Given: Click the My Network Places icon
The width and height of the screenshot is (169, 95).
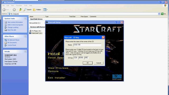Looking at the screenshot, I should pyautogui.click(x=6, y=40).
